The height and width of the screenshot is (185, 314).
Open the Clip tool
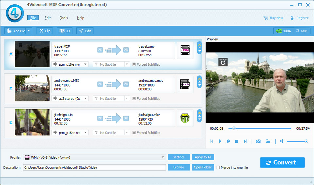coord(45,31)
